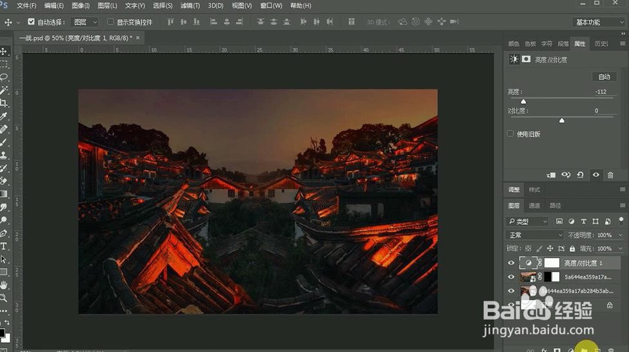
Task: Open the 正常 blend mode dropdown
Action: click(535, 235)
